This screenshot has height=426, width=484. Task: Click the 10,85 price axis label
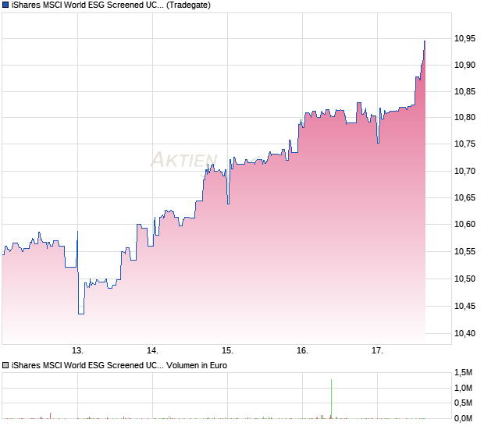(x=464, y=91)
